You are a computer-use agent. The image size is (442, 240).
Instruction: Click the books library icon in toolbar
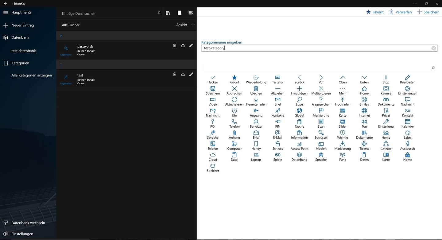[168, 13]
